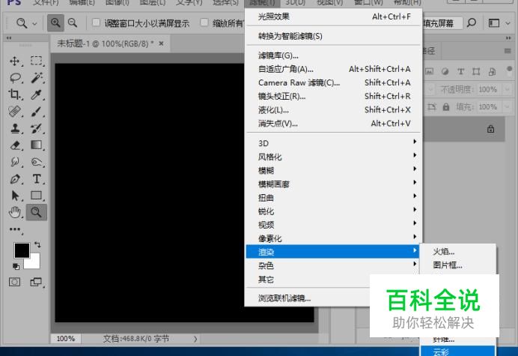Click the swap foreground and background colors arrow
The image size is (518, 356).
coord(37,245)
